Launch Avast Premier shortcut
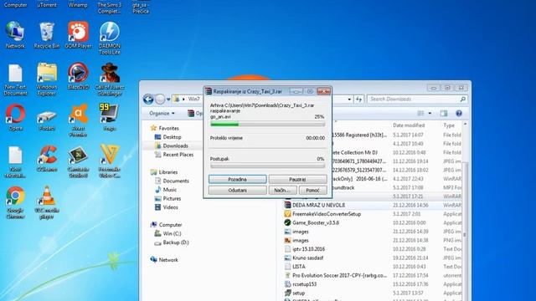Screen dimensions: 536x301 pyautogui.click(x=78, y=120)
